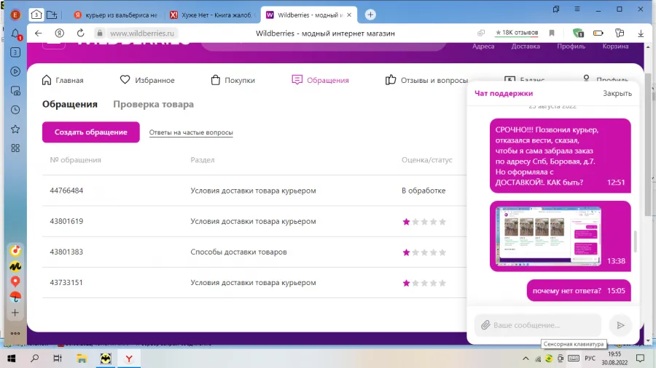Click taskbar clock 19:55
656x368 pixels.
[x=614, y=354]
